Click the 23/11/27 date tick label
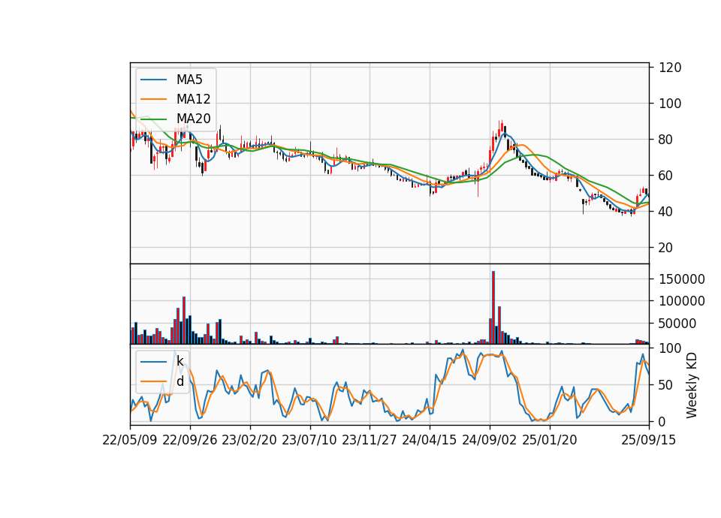The image size is (721, 518). (370, 440)
